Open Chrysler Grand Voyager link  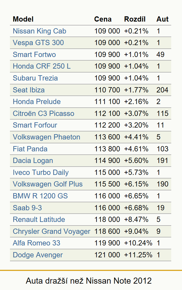[51, 231]
